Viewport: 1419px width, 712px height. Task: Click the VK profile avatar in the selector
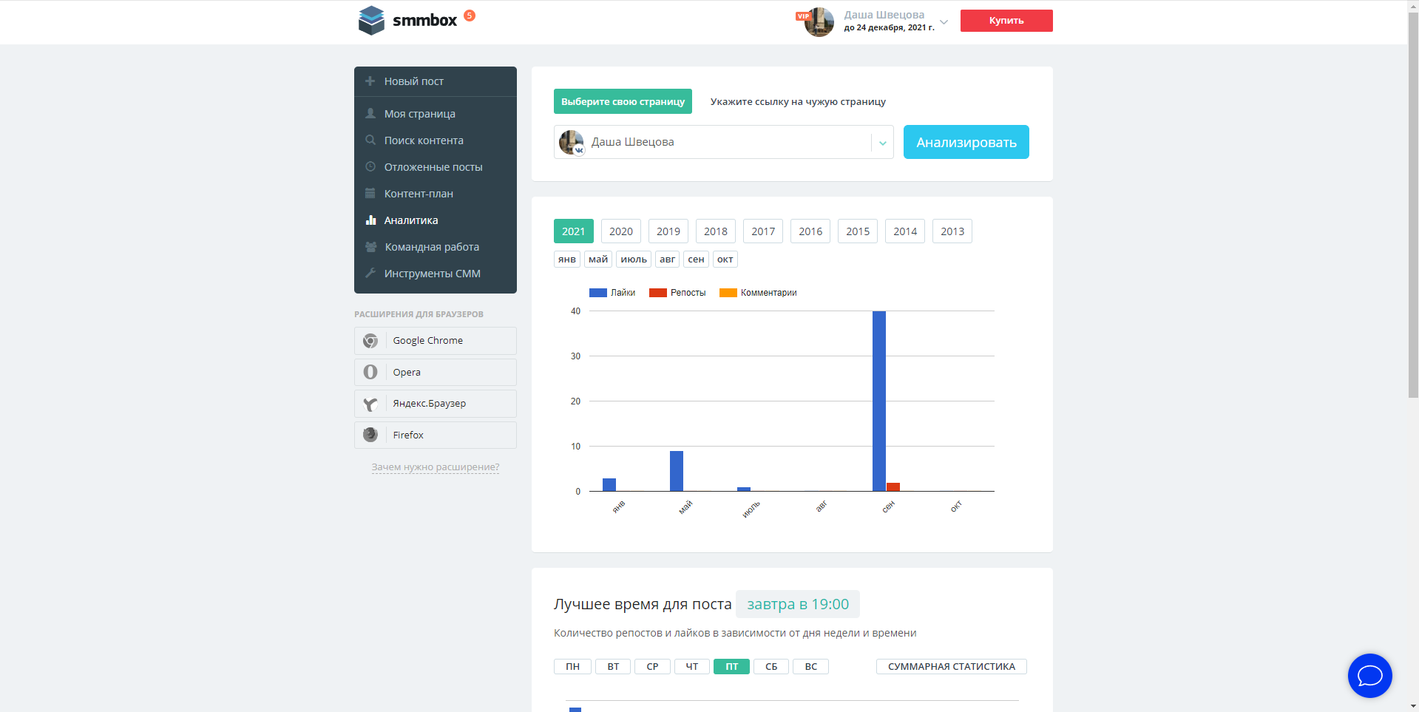[x=571, y=142]
